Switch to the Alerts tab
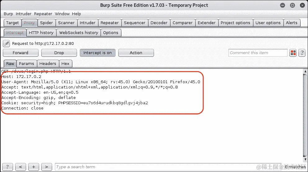Viewport: 308px width, 172px height. click(x=292, y=23)
